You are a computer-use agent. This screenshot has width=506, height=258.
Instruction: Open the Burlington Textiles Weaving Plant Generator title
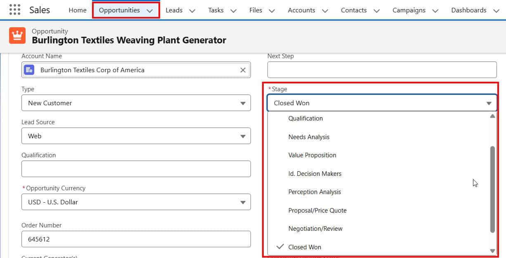pyautogui.click(x=129, y=40)
